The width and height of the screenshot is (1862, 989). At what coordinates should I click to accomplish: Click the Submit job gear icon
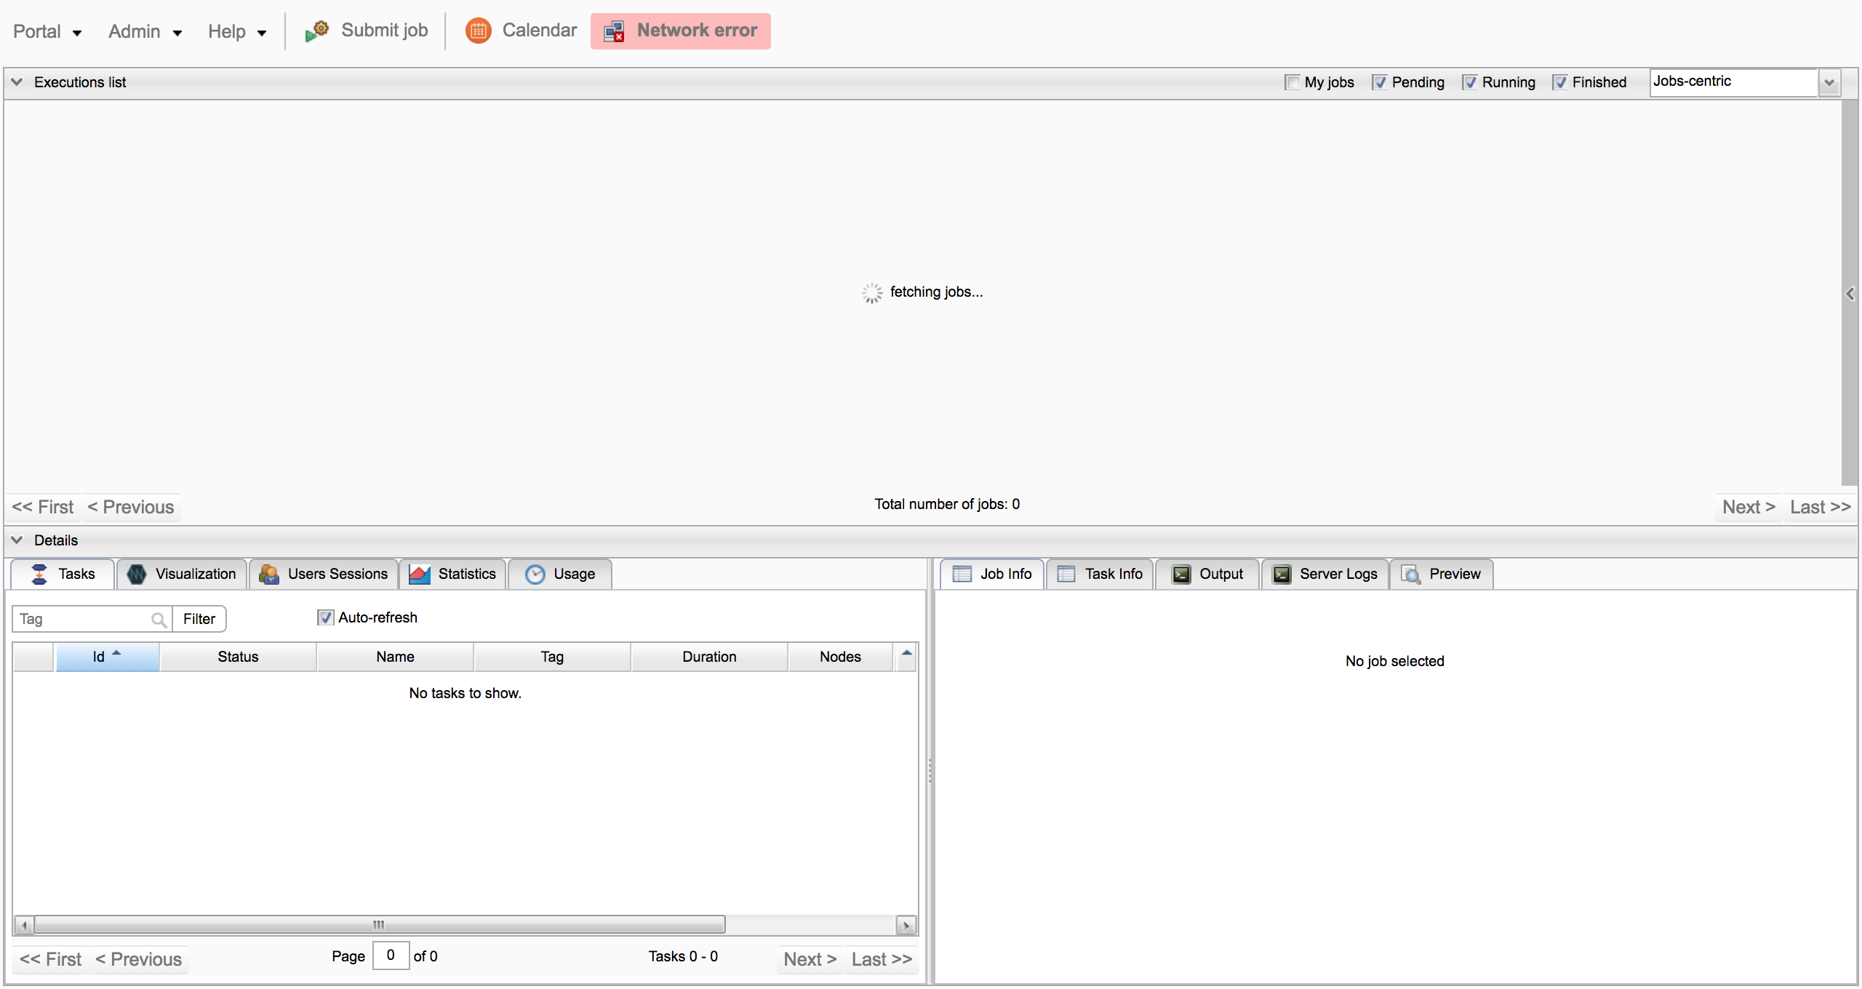(x=316, y=31)
